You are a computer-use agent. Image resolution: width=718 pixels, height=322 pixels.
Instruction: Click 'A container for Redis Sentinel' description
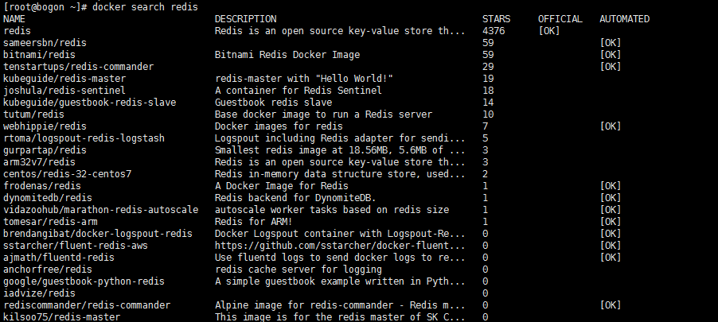click(x=298, y=90)
